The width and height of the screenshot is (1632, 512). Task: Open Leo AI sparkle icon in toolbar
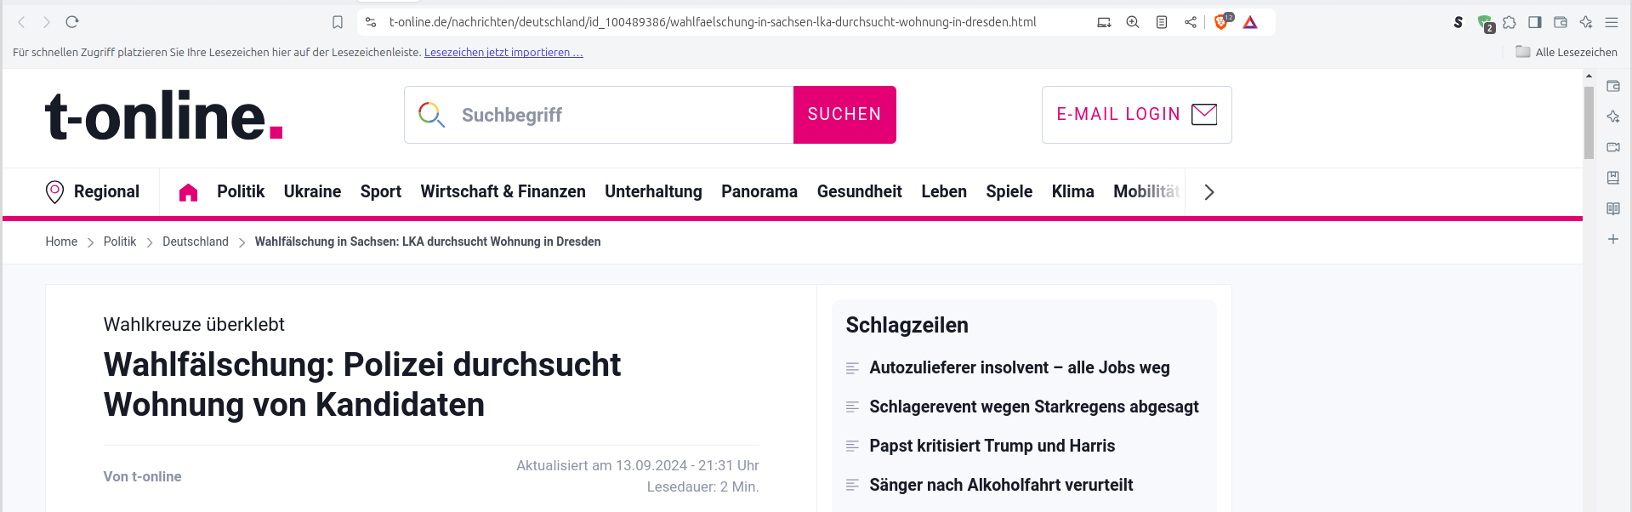(x=1586, y=22)
